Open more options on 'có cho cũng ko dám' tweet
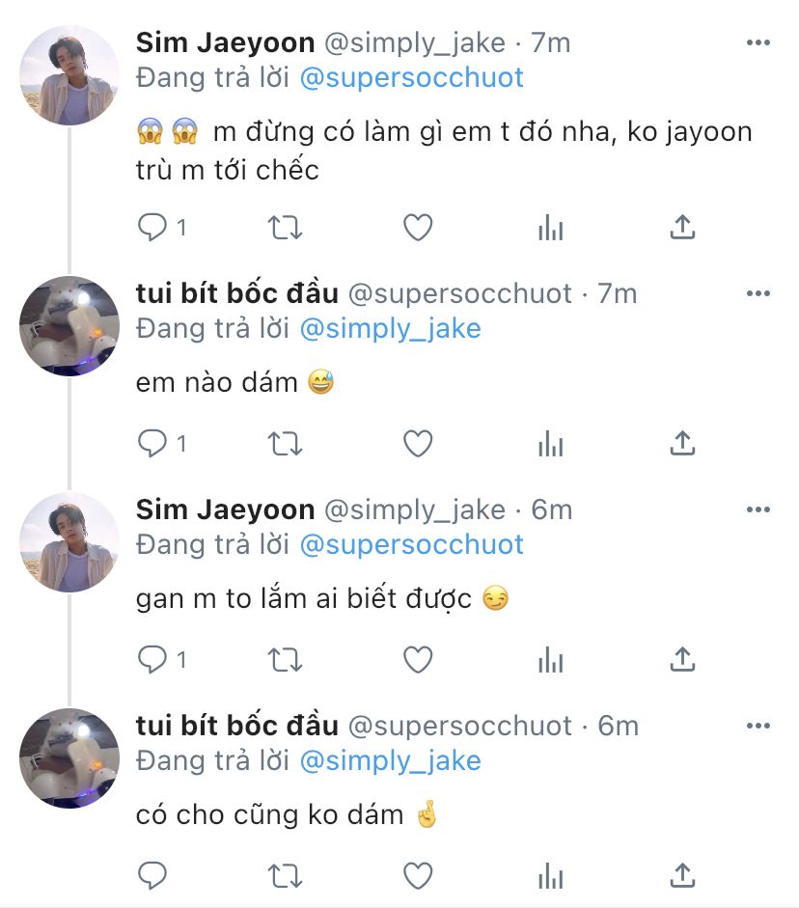Image resolution: width=799 pixels, height=908 pixels. (758, 726)
